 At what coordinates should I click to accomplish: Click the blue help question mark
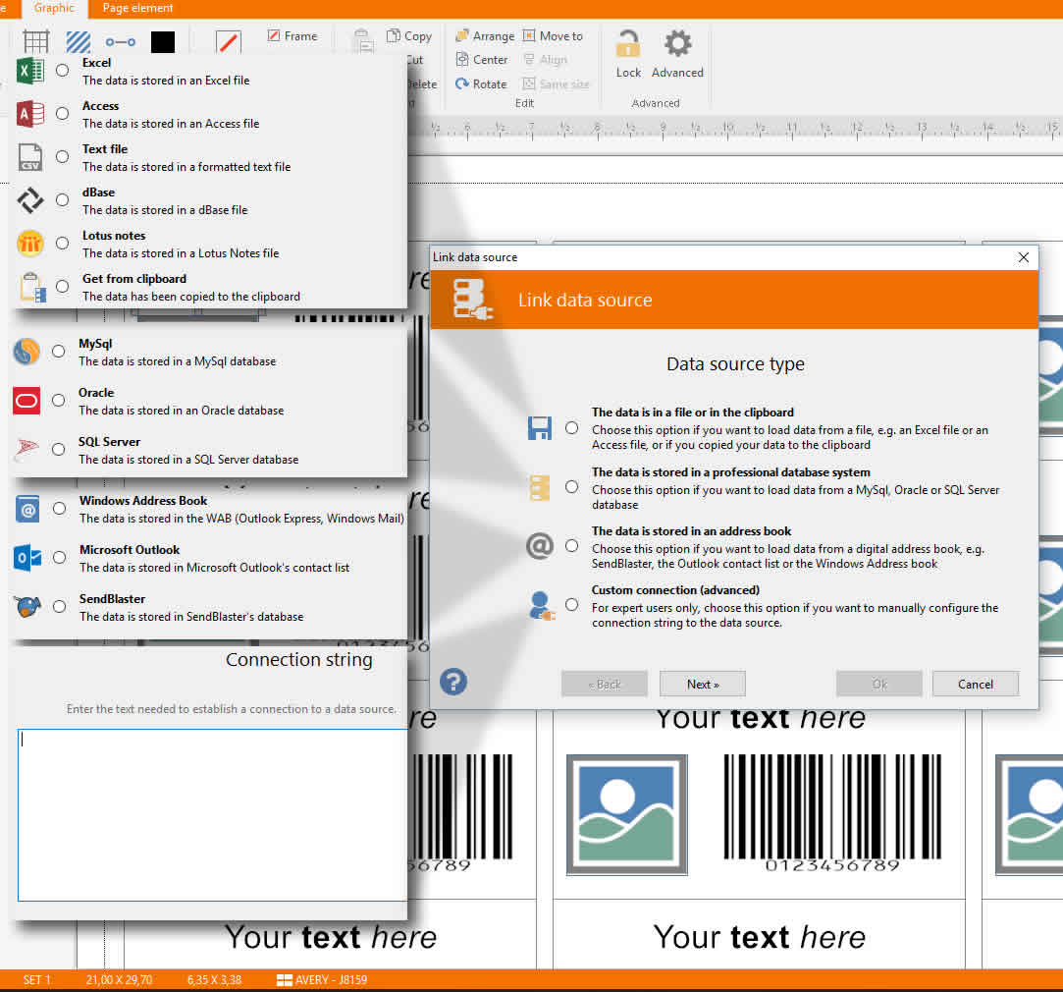point(452,682)
